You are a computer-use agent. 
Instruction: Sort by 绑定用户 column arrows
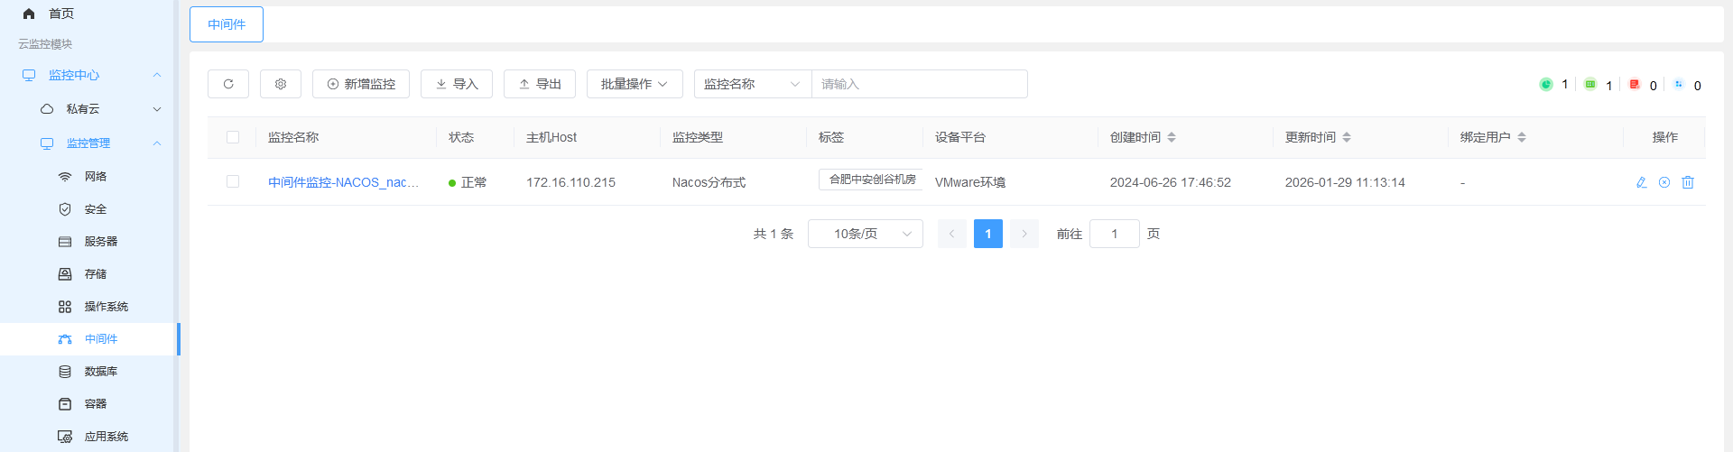coord(1522,137)
